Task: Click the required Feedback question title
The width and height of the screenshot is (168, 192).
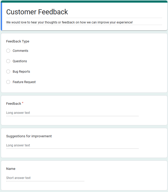Action: [x=14, y=104]
